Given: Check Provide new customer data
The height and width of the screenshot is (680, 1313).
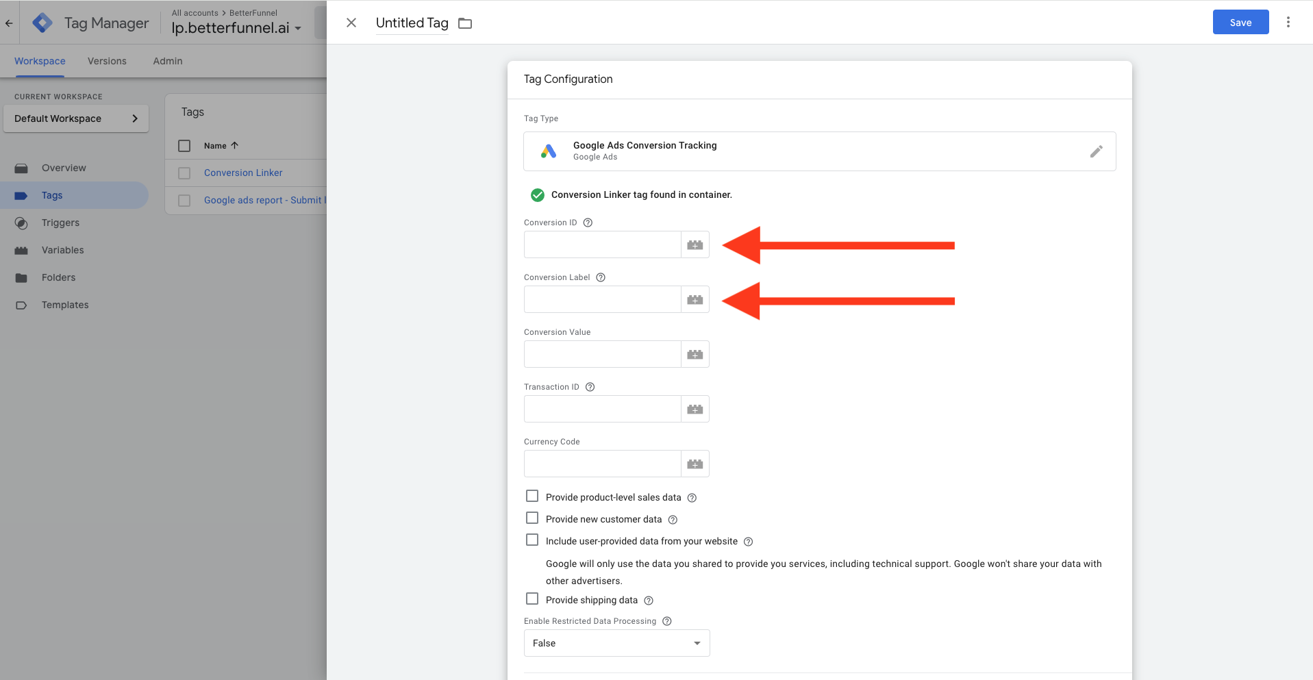Looking at the screenshot, I should (532, 518).
